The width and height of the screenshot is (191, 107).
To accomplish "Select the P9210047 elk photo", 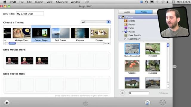I will pyautogui.click(x=153, y=49).
